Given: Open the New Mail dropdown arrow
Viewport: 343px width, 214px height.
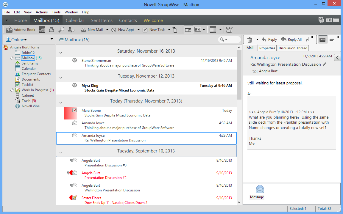Looking at the screenshot, I should [x=107, y=30].
